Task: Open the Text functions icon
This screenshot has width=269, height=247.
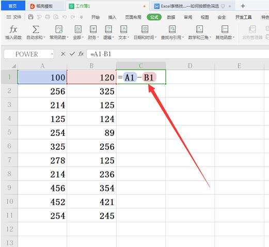Action: (x=123, y=29)
